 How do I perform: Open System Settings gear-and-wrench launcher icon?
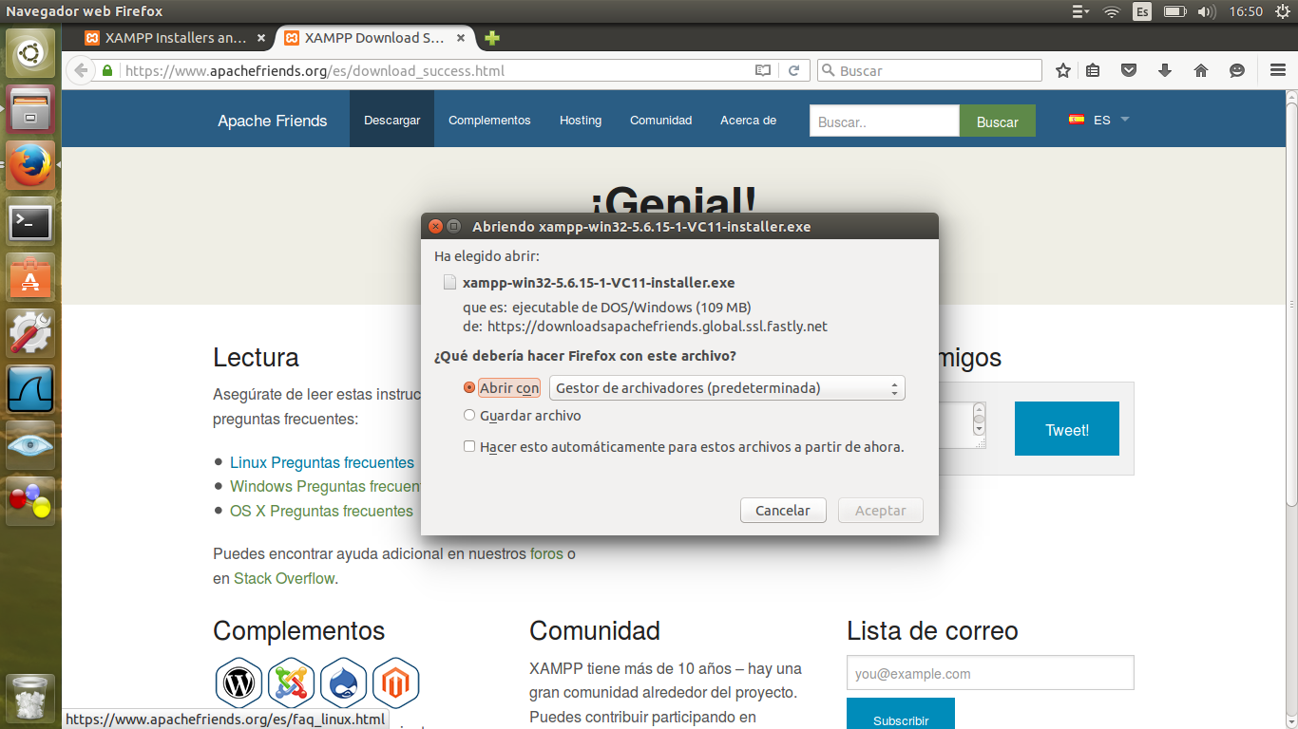(x=31, y=333)
